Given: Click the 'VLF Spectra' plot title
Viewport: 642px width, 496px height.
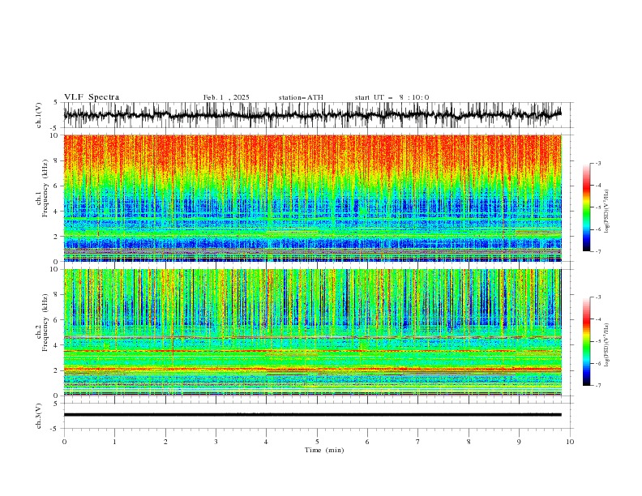Looking at the screenshot, I should (92, 97).
